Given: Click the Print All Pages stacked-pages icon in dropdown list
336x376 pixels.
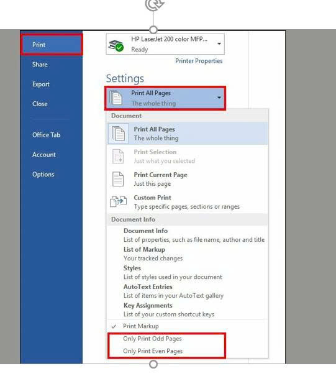Looking at the screenshot, I should coord(118,134).
